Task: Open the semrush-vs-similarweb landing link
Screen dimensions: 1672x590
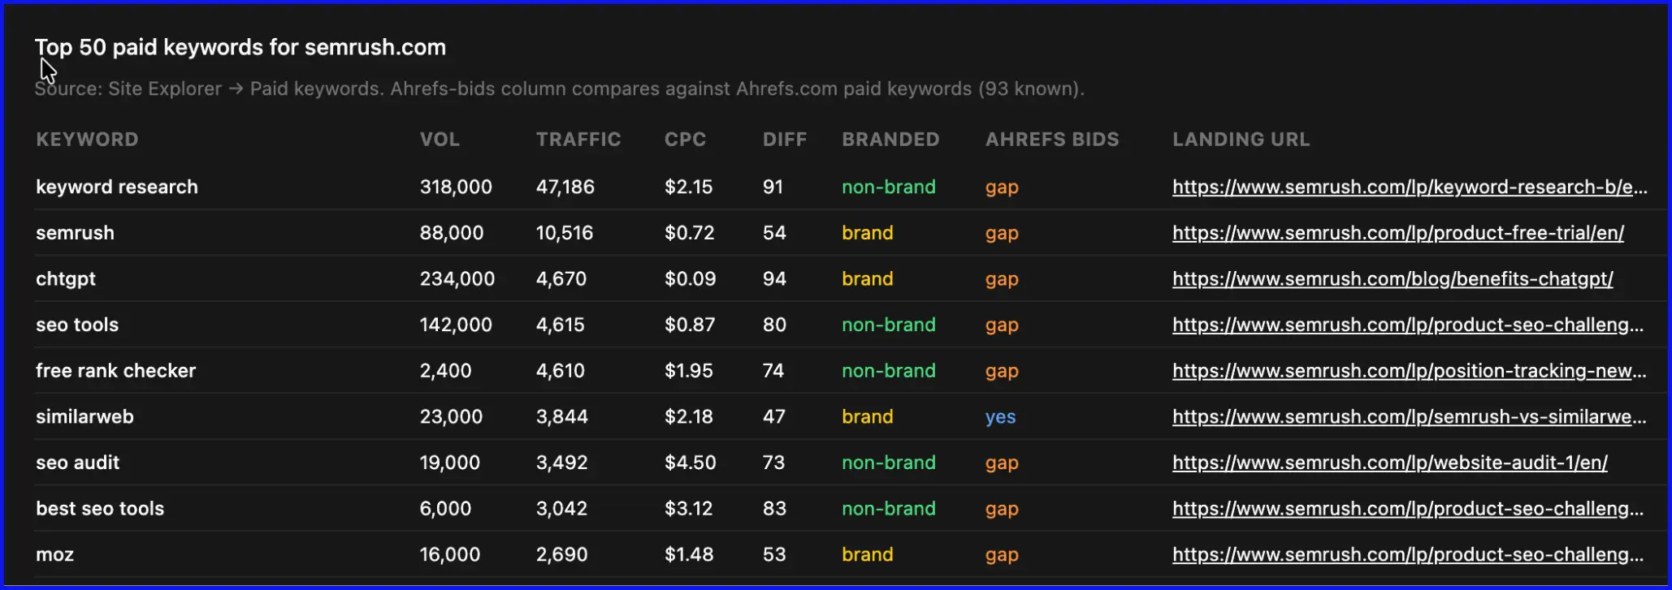Action: click(x=1410, y=417)
